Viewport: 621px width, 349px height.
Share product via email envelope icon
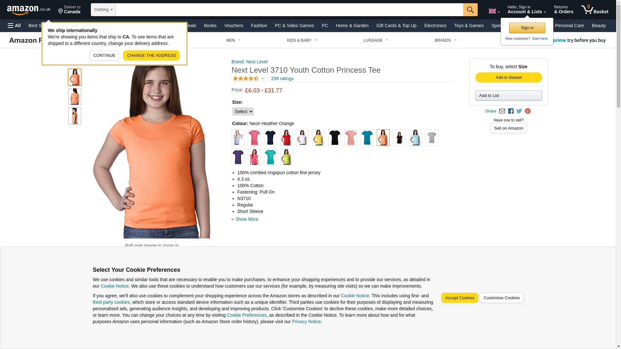coord(502,111)
